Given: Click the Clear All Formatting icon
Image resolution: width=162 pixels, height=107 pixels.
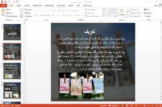Looking at the screenshot, I should coord(59,11).
